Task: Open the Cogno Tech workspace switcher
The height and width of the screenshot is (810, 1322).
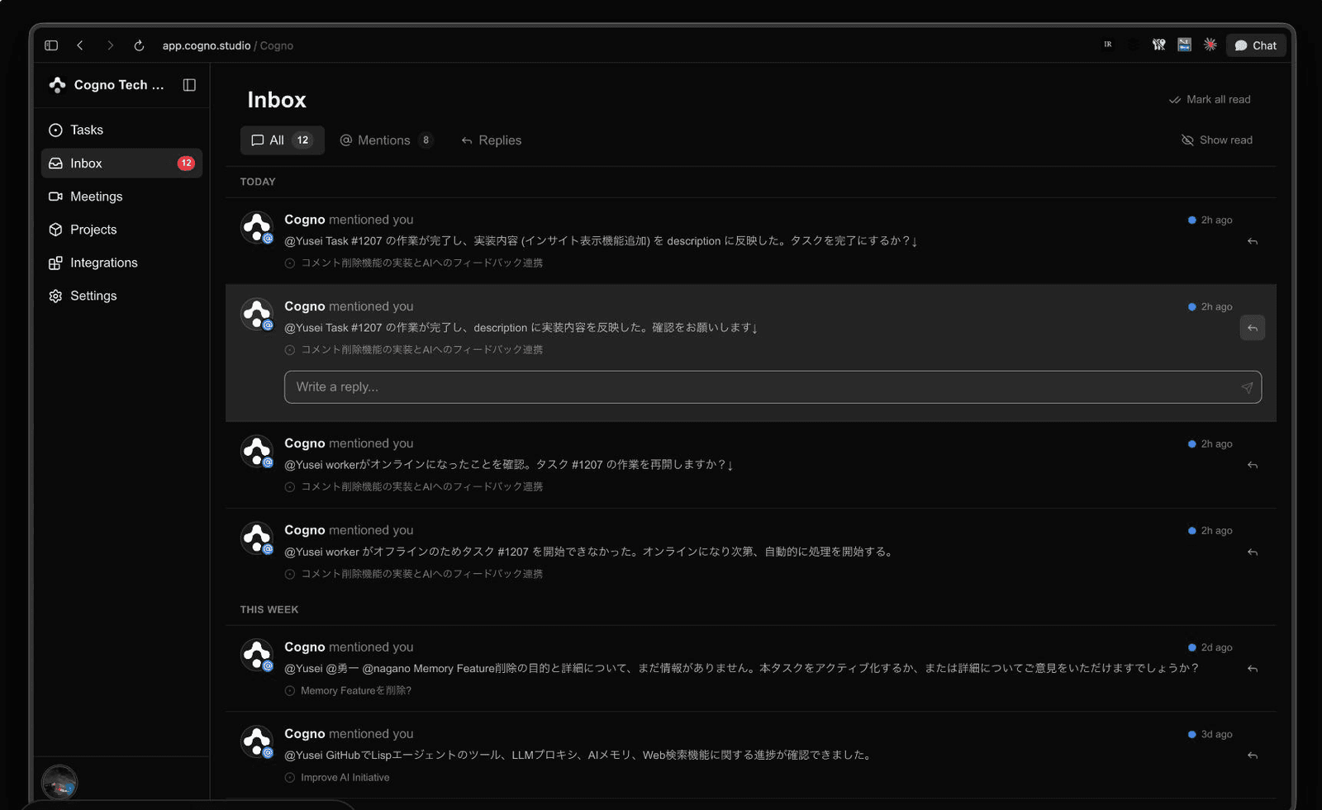Action: pyautogui.click(x=107, y=85)
